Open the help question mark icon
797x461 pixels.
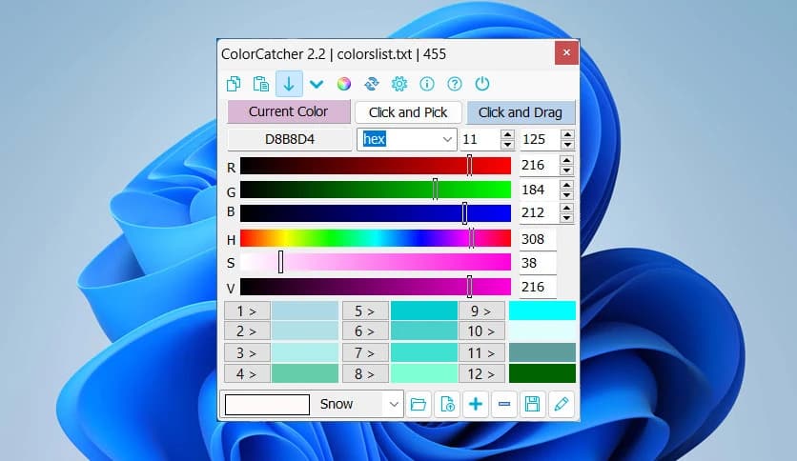[455, 84]
